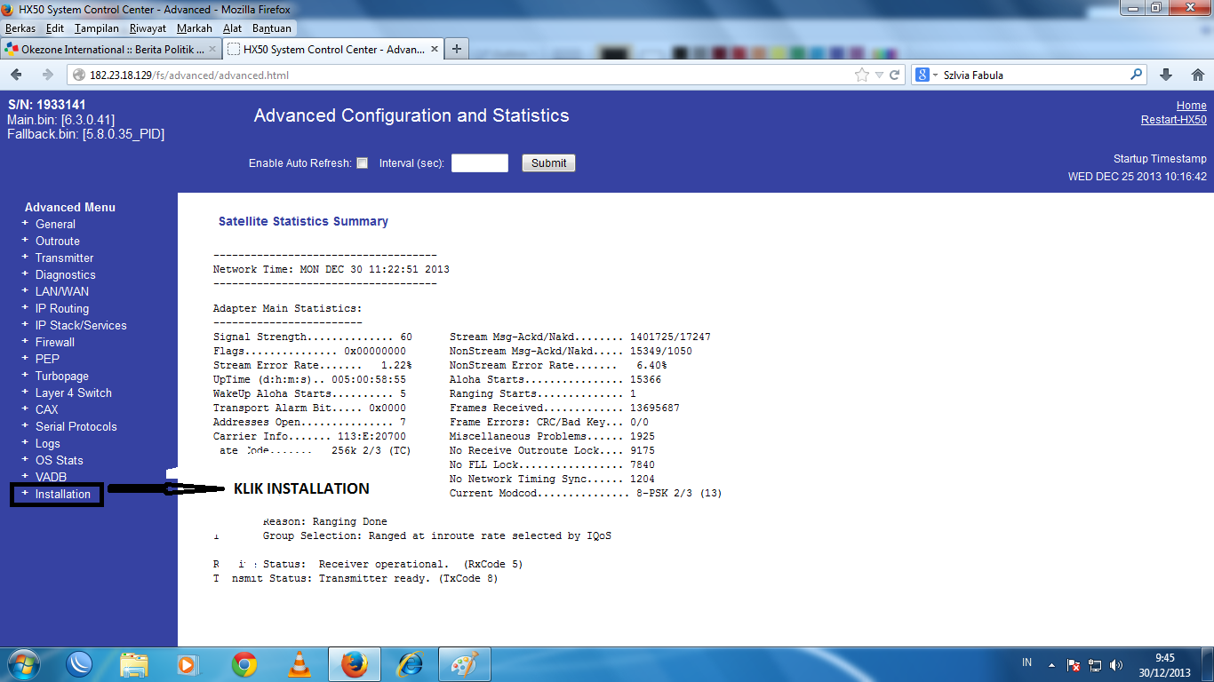Click inside the Interval seconds field
1214x682 pixels.
pyautogui.click(x=479, y=163)
